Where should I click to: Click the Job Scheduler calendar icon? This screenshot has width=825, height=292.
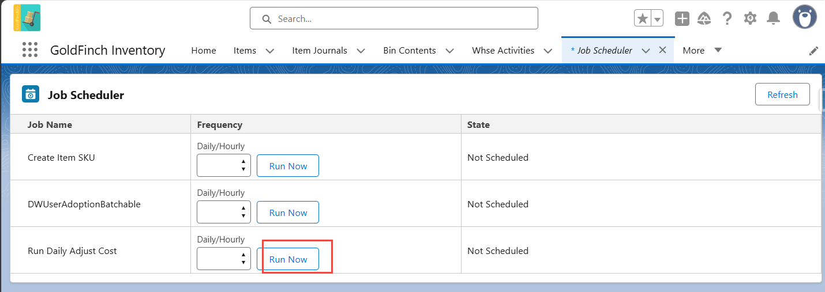(31, 94)
